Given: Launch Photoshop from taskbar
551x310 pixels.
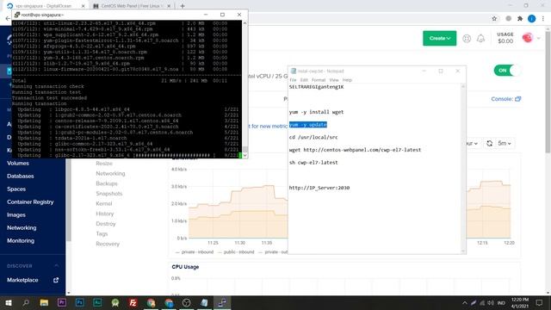Looking at the screenshot, I should click(x=80, y=302).
